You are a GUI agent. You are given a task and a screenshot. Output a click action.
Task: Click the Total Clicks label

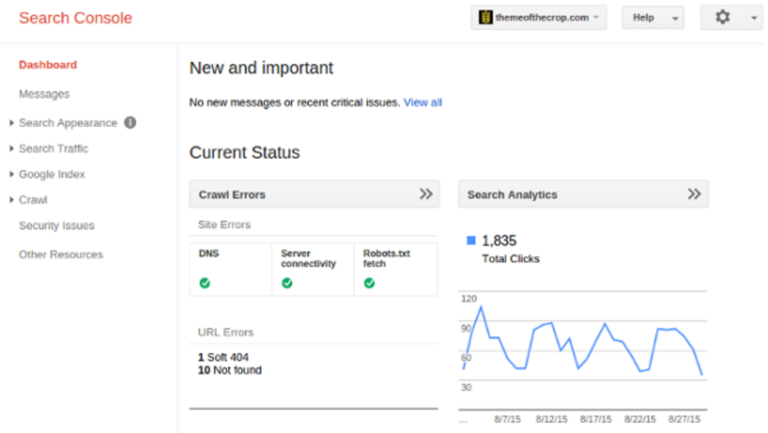pos(511,258)
